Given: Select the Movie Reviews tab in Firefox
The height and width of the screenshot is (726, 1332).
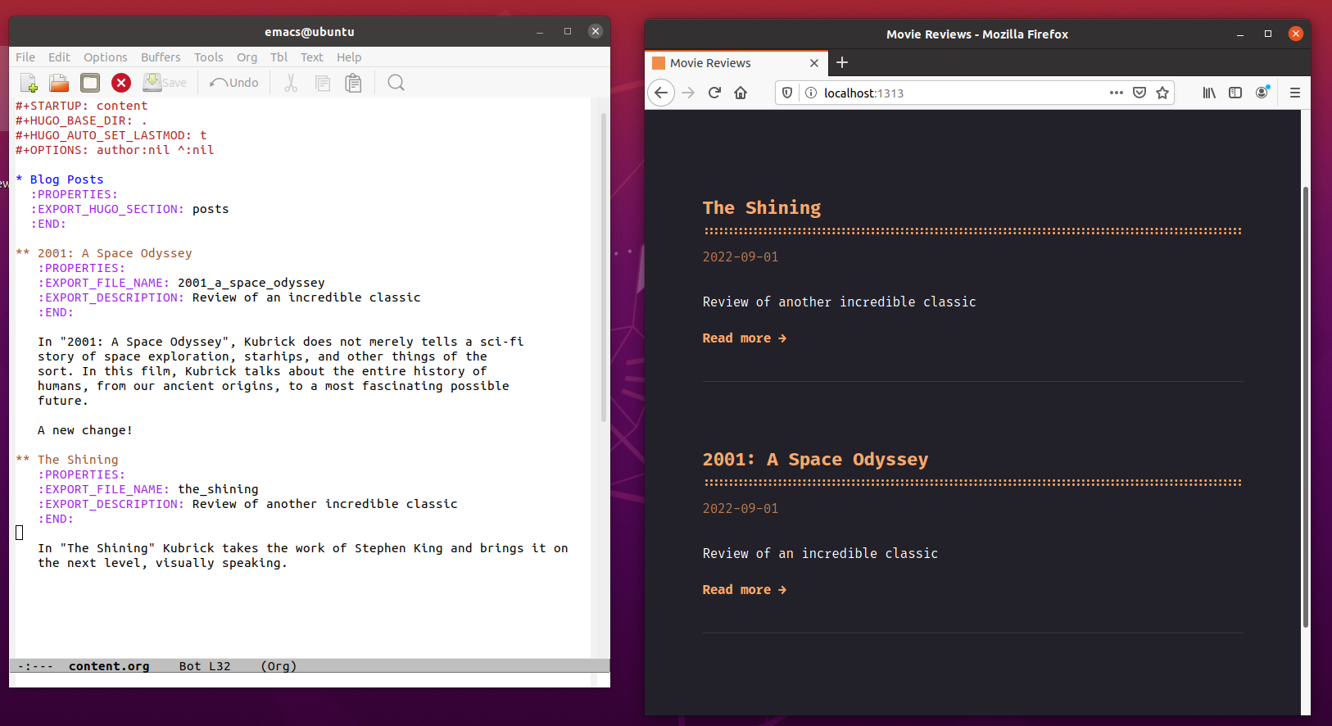Looking at the screenshot, I should 736,63.
